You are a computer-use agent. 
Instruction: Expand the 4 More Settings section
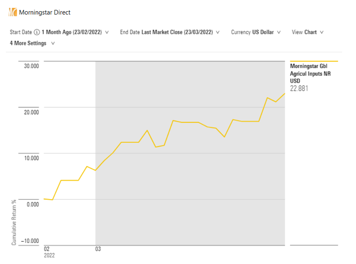click(x=32, y=43)
